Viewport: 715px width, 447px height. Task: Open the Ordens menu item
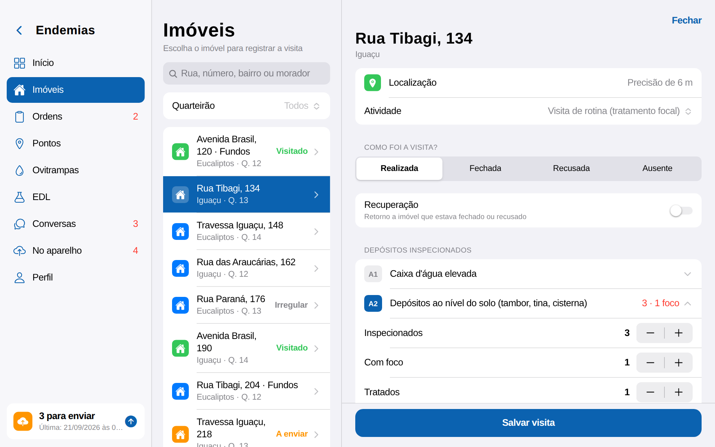point(76,117)
